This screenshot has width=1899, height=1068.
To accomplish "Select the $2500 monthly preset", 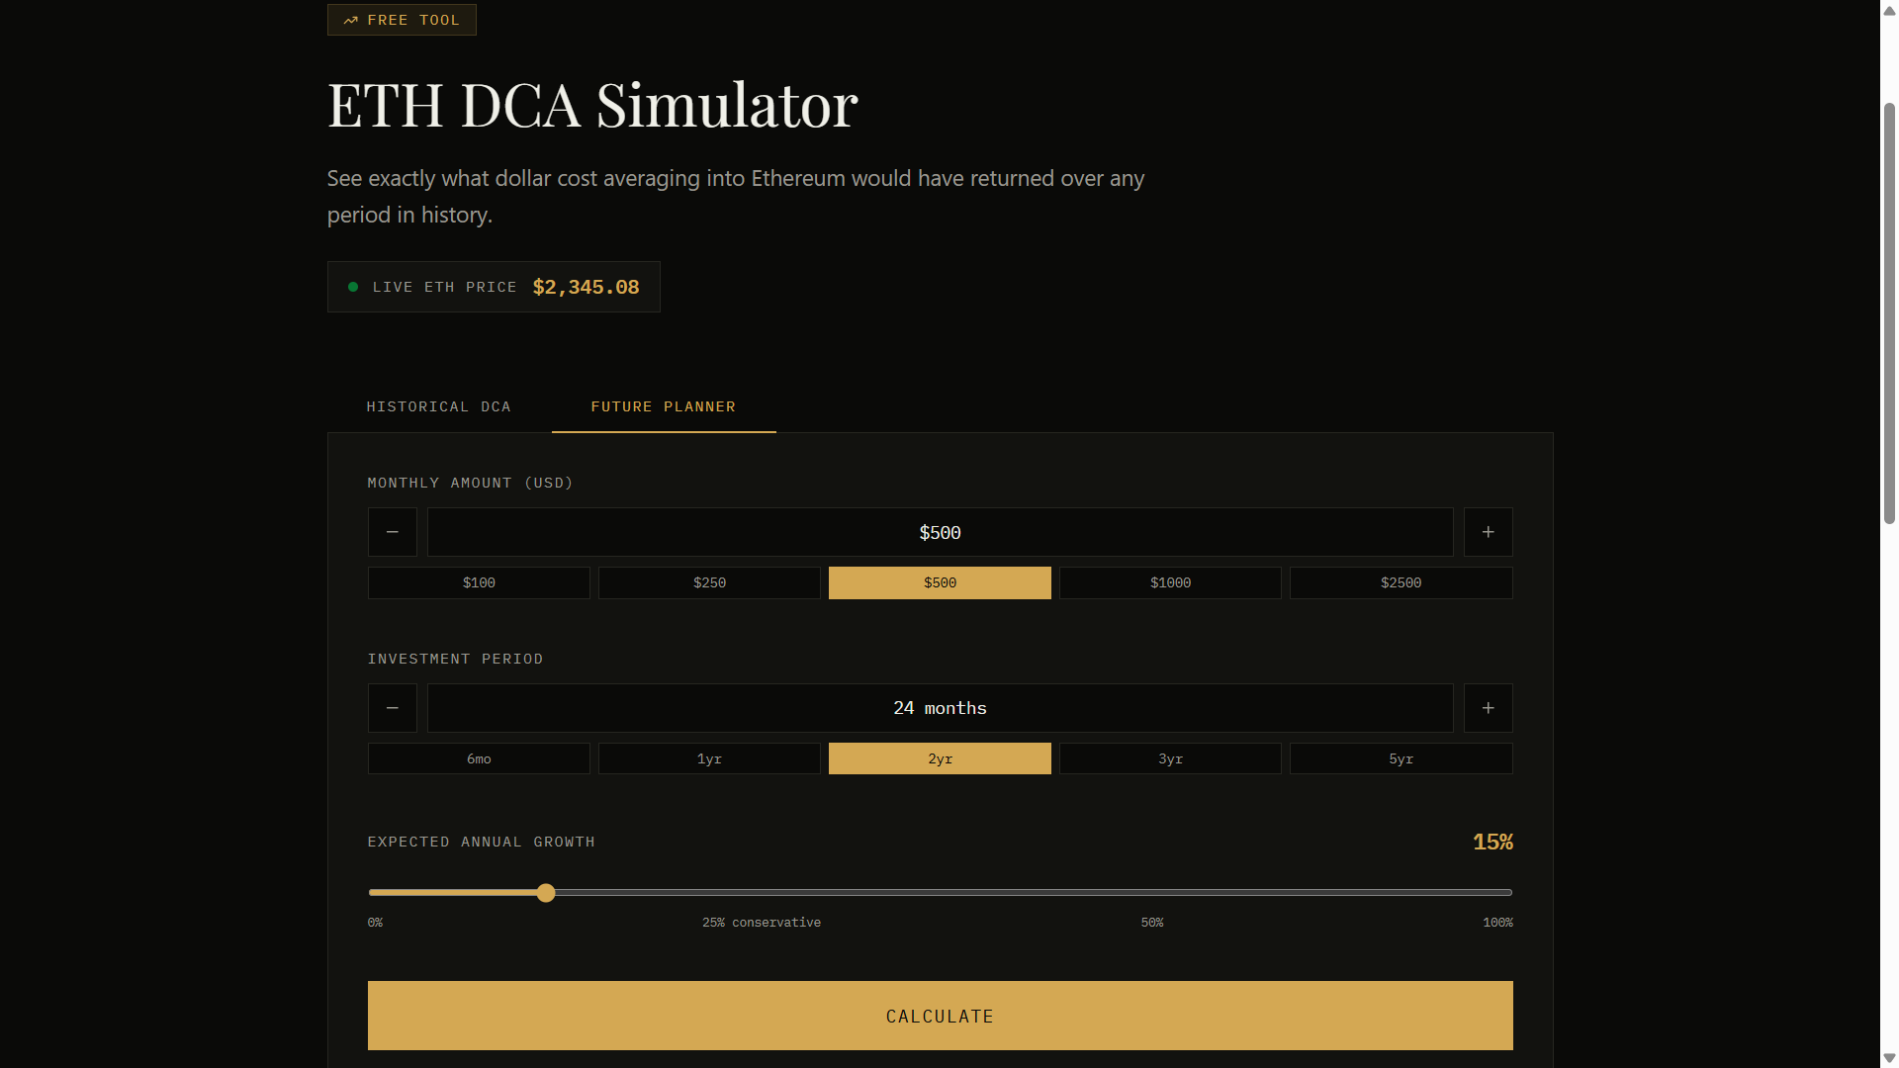I will [x=1401, y=582].
